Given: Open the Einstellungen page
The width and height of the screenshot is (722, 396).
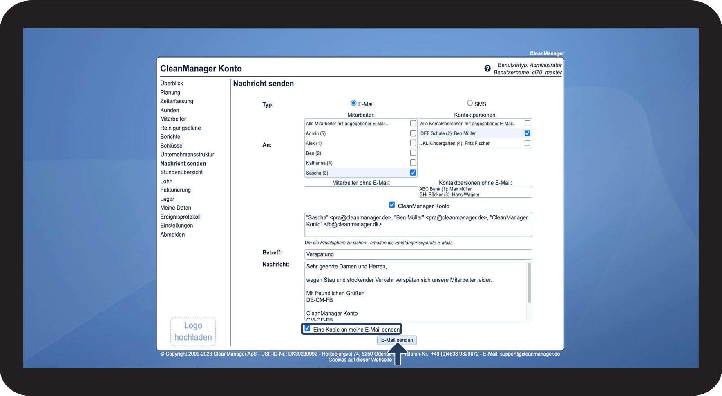Looking at the screenshot, I should click(177, 226).
